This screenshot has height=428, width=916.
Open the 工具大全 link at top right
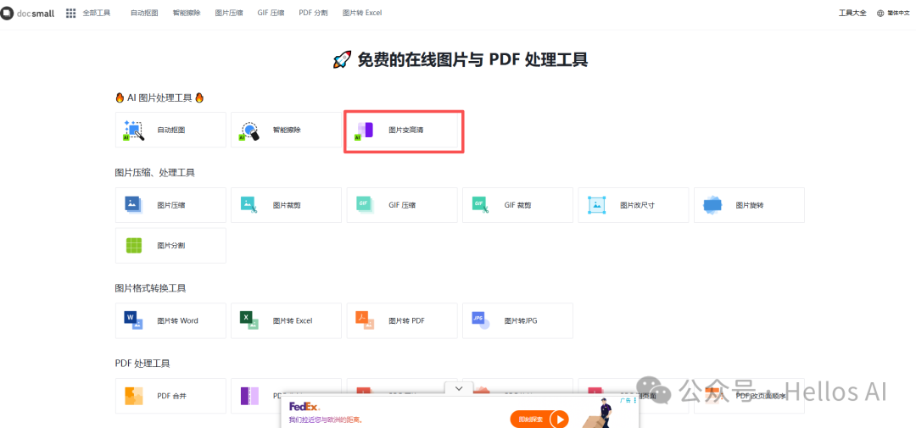coord(853,13)
